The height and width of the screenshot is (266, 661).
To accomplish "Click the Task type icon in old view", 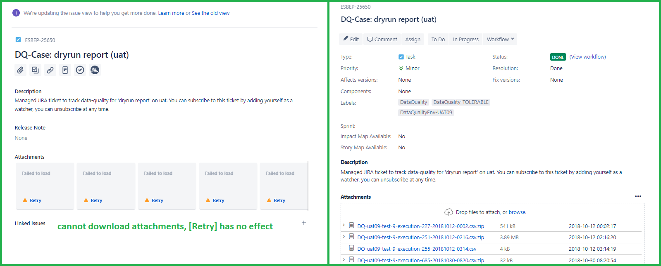I will pyautogui.click(x=401, y=57).
